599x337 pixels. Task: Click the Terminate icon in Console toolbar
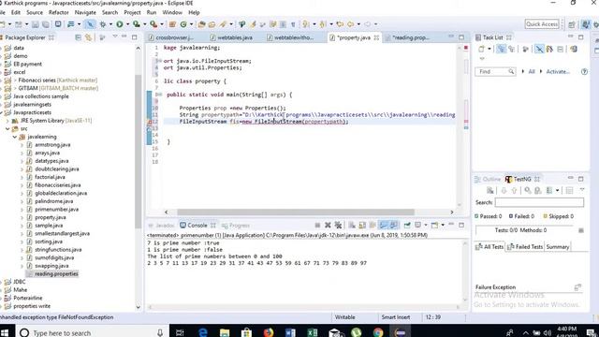(317, 225)
